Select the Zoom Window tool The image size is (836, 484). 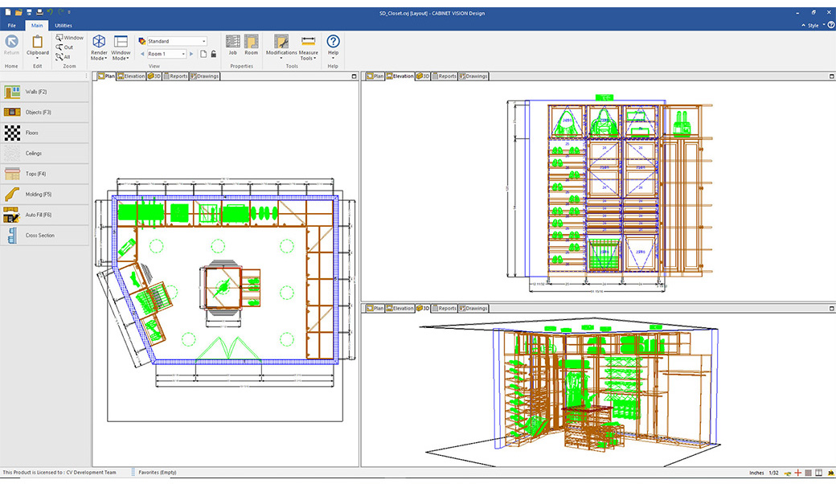pos(68,37)
